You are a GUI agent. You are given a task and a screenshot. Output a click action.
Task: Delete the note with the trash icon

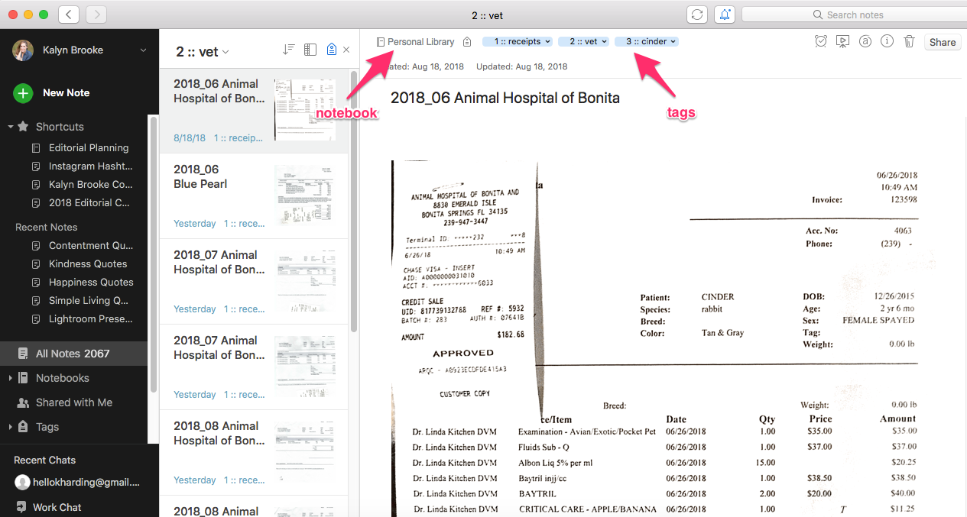point(909,42)
